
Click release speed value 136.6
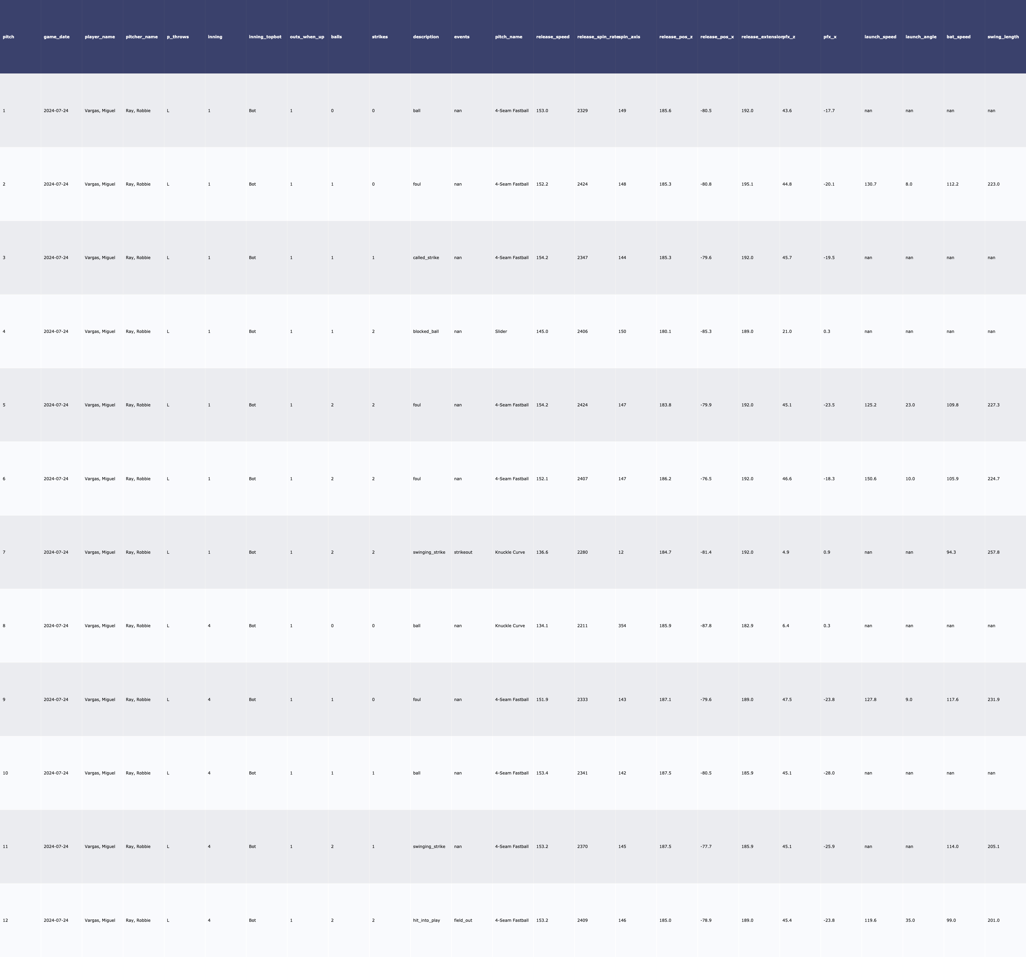tap(542, 553)
